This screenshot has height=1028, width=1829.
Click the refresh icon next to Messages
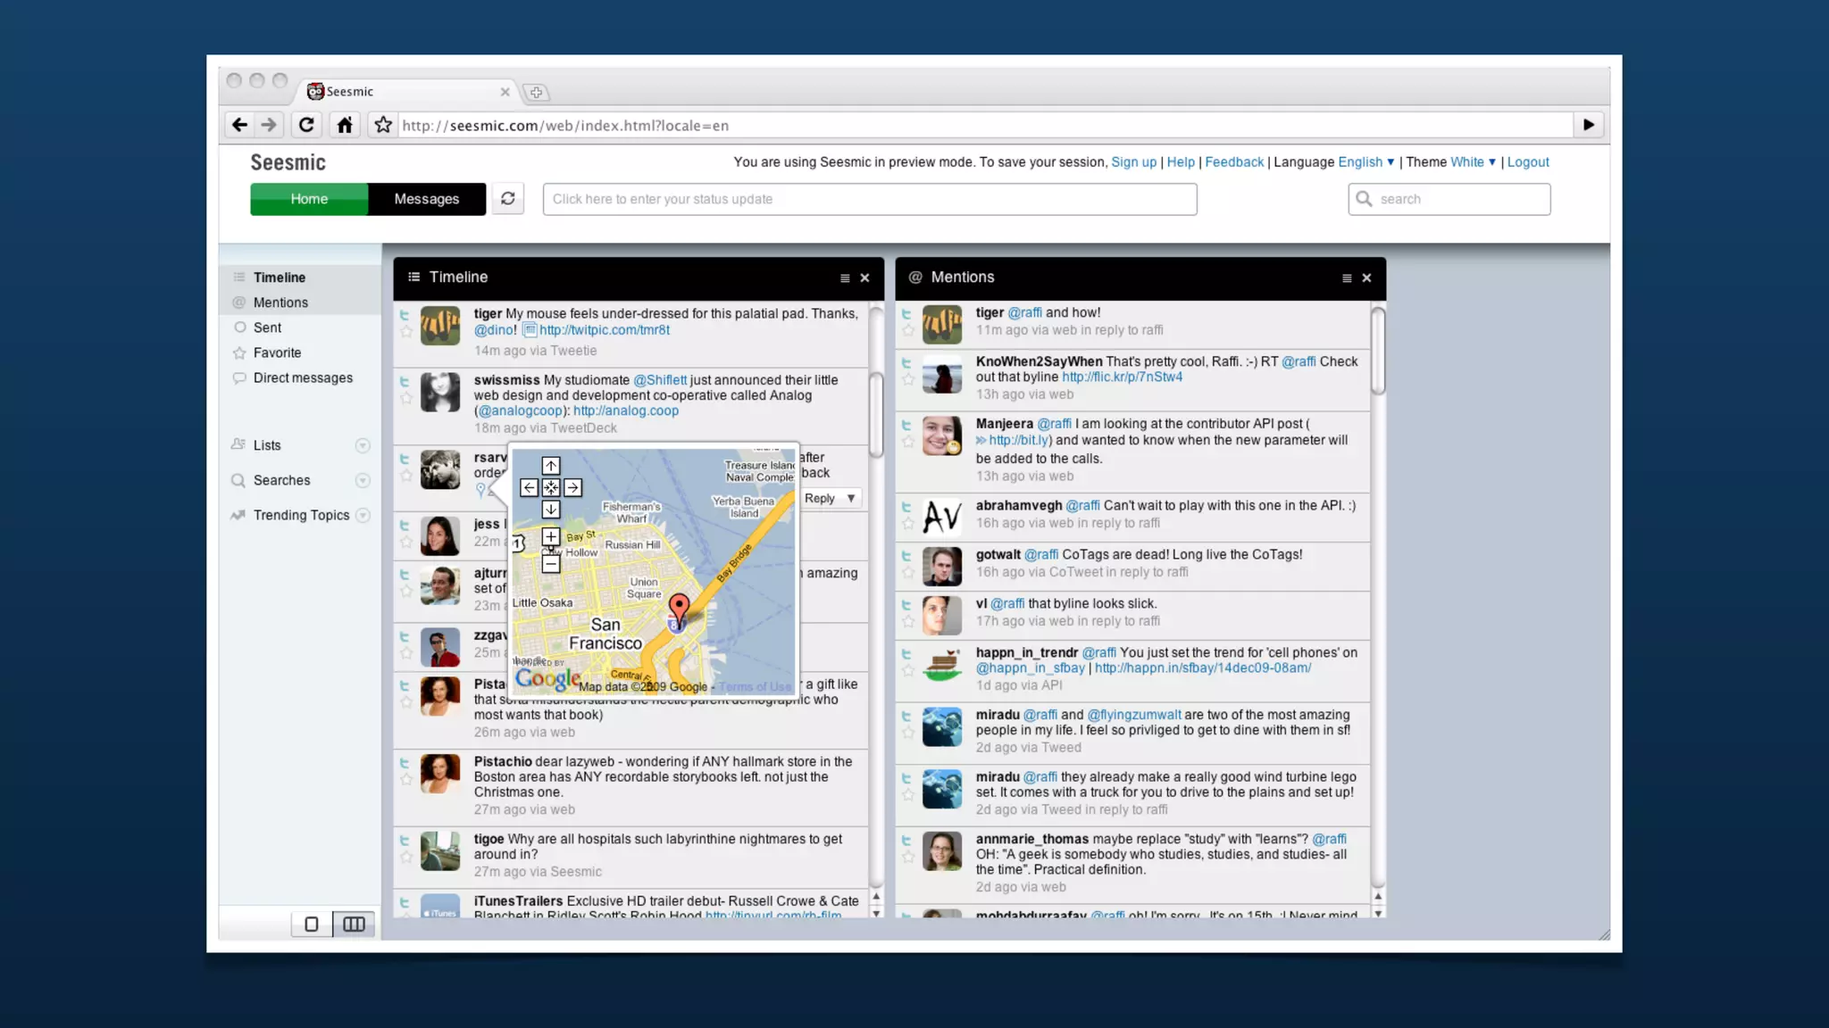[507, 199]
